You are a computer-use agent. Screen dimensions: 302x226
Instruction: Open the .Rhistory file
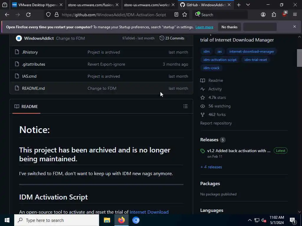30,52
